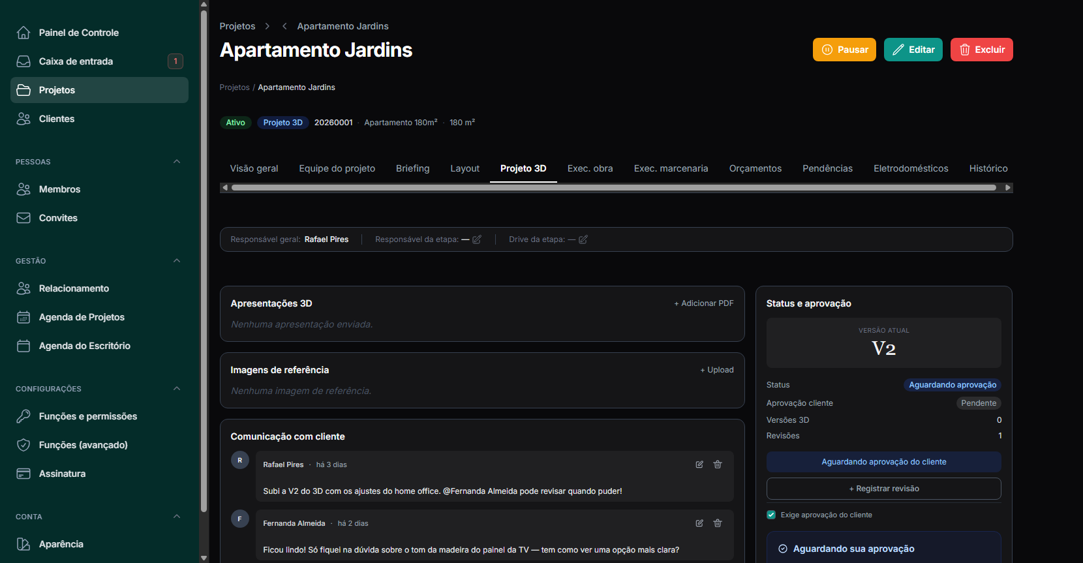Collapse the PESSOAS sidebar section
This screenshot has width=1083, height=563.
[177, 162]
